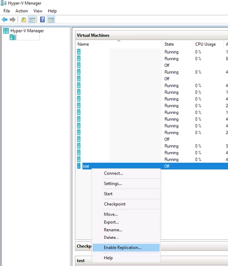This screenshot has height=266, width=228.
Task: Sort by the State column header
Action: (x=178, y=44)
